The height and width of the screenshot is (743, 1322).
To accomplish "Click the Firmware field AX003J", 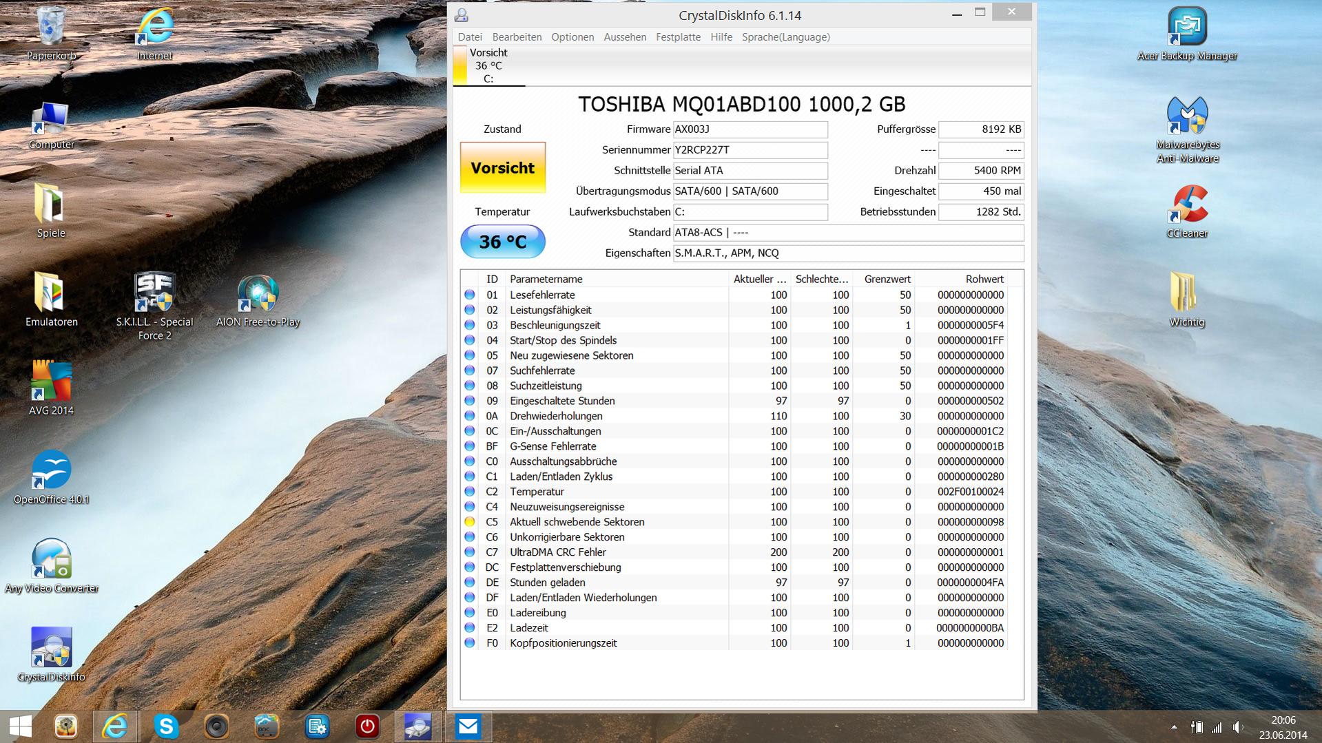I will (750, 129).
